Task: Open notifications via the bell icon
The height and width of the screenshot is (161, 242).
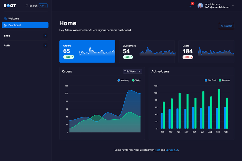Action: click(x=191, y=6)
